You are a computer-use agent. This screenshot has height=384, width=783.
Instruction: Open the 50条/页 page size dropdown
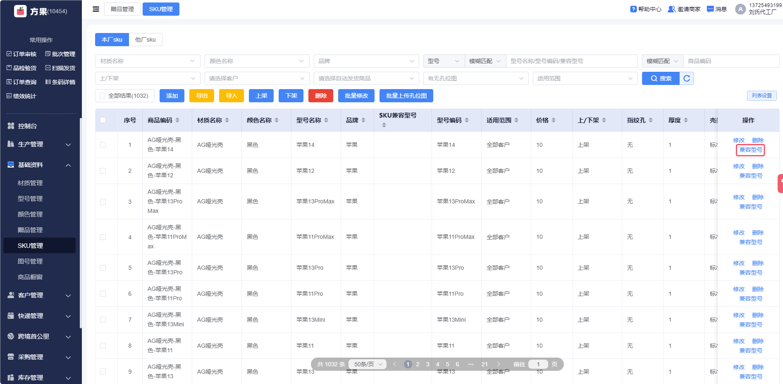tap(368, 364)
